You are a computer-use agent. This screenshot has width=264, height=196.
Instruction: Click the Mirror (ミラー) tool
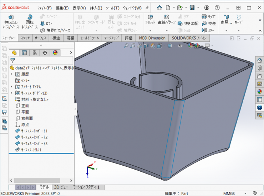click(x=208, y=30)
